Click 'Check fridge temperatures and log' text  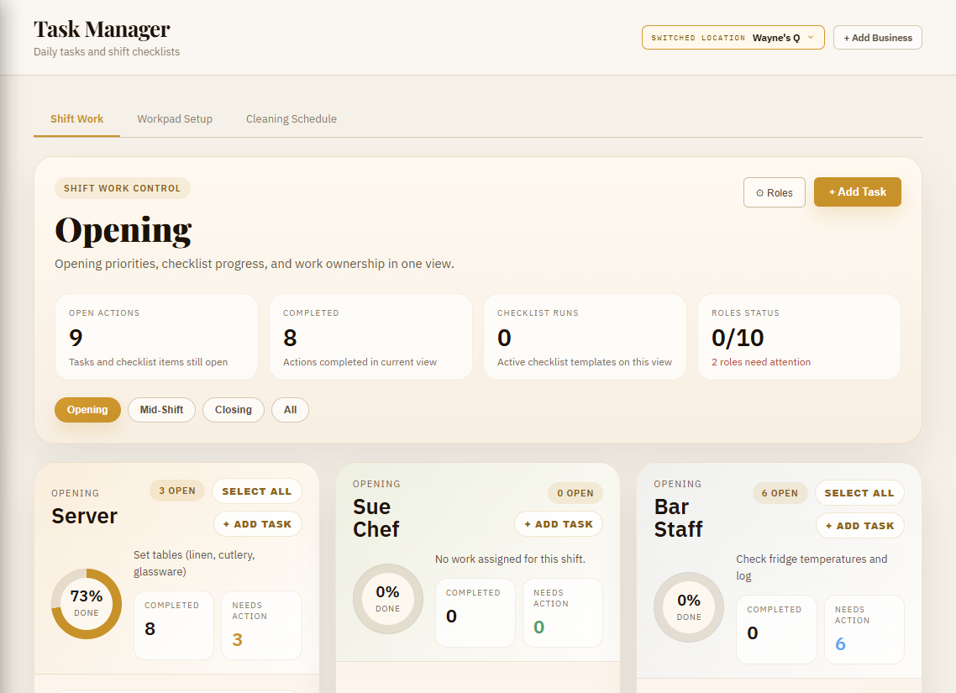click(x=812, y=568)
